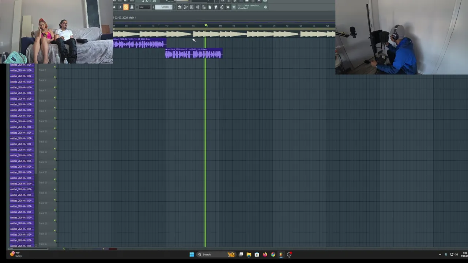This screenshot has width=468, height=263.
Task: Expand the '02-07_2020 Main' breadcrumb arrow
Action: [136, 18]
